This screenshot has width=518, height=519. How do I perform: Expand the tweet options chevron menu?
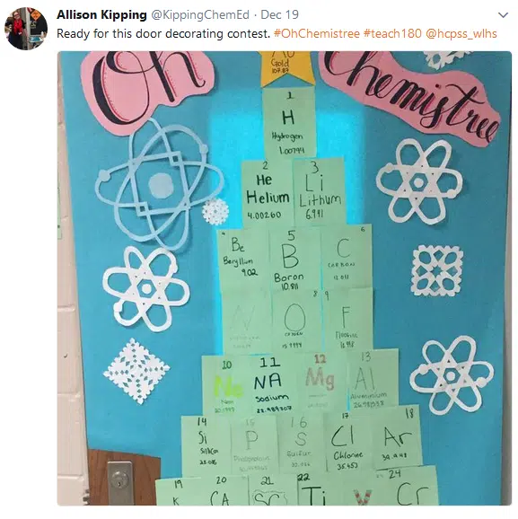tap(503, 15)
